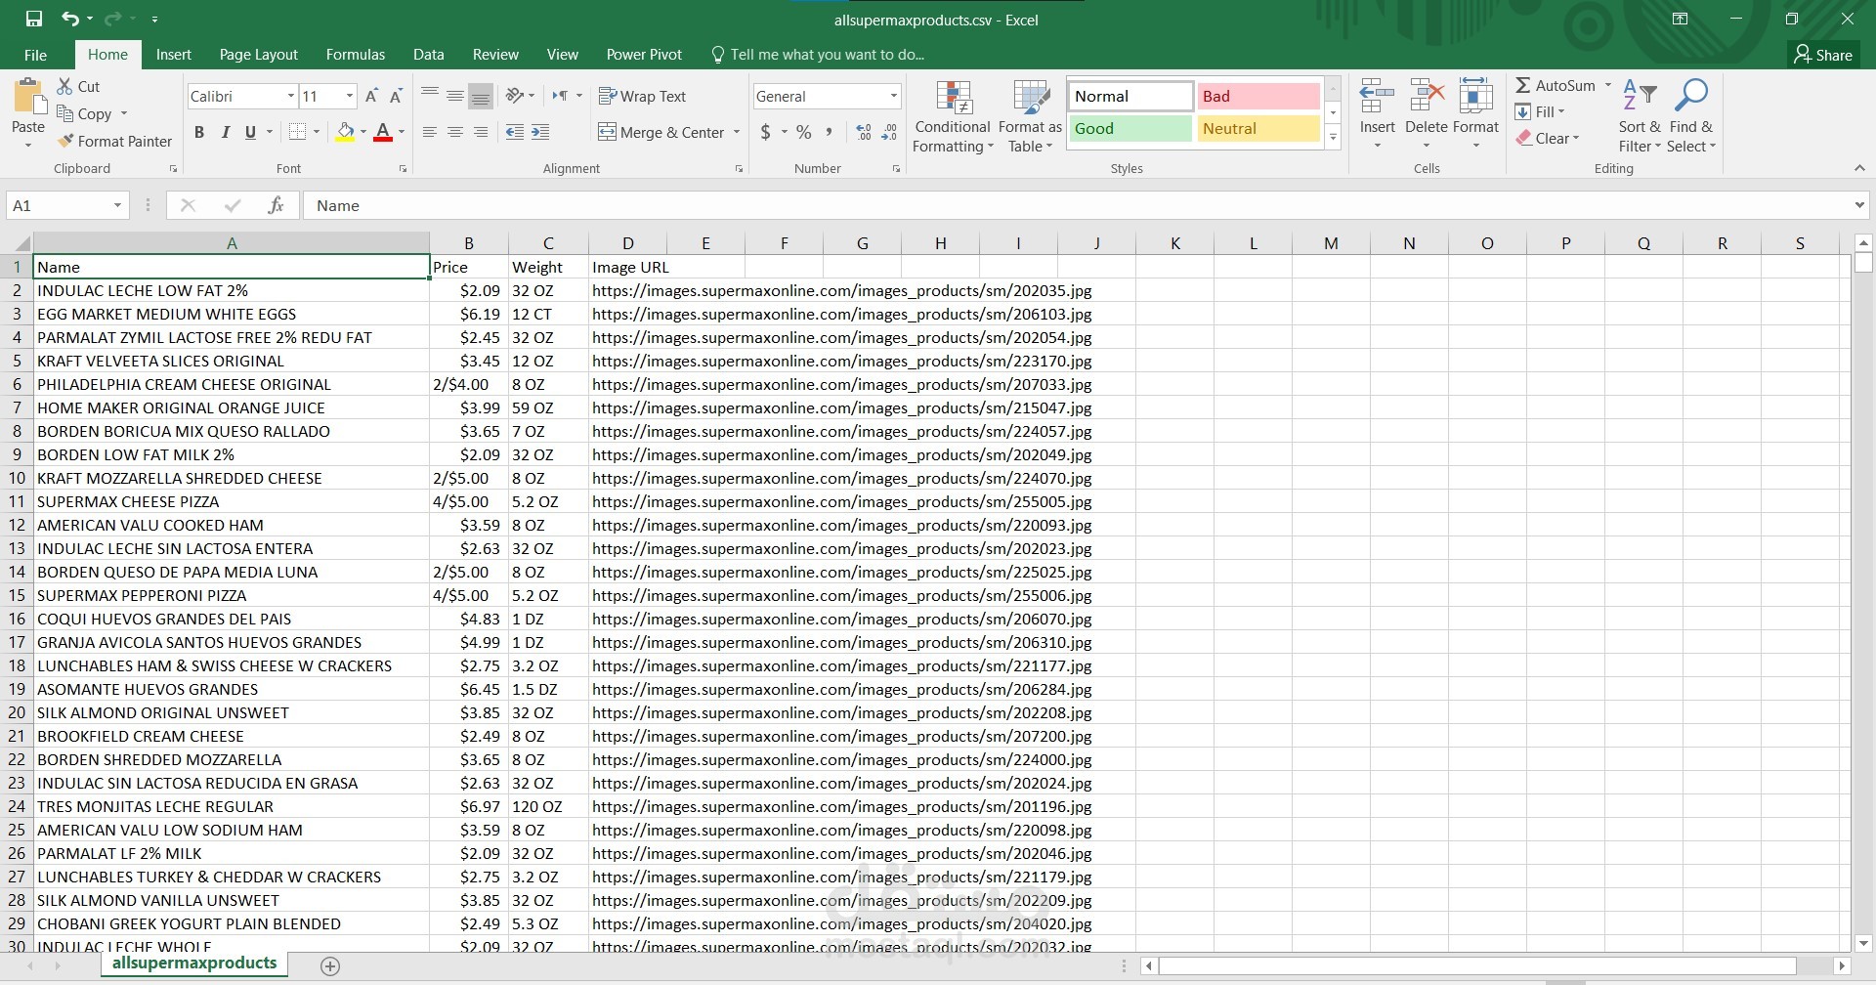
Task: Click the AutoSum button
Action: (x=1556, y=85)
